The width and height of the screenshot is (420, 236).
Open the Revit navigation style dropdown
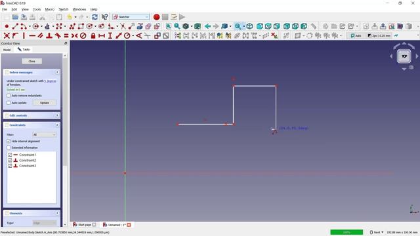tap(377, 232)
